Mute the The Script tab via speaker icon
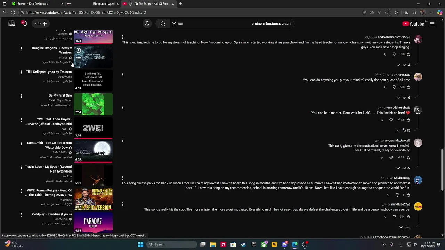This screenshot has height=250, width=445. click(x=130, y=4)
